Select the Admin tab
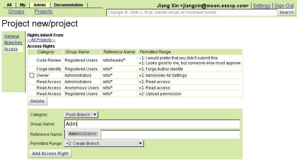 [40, 5]
